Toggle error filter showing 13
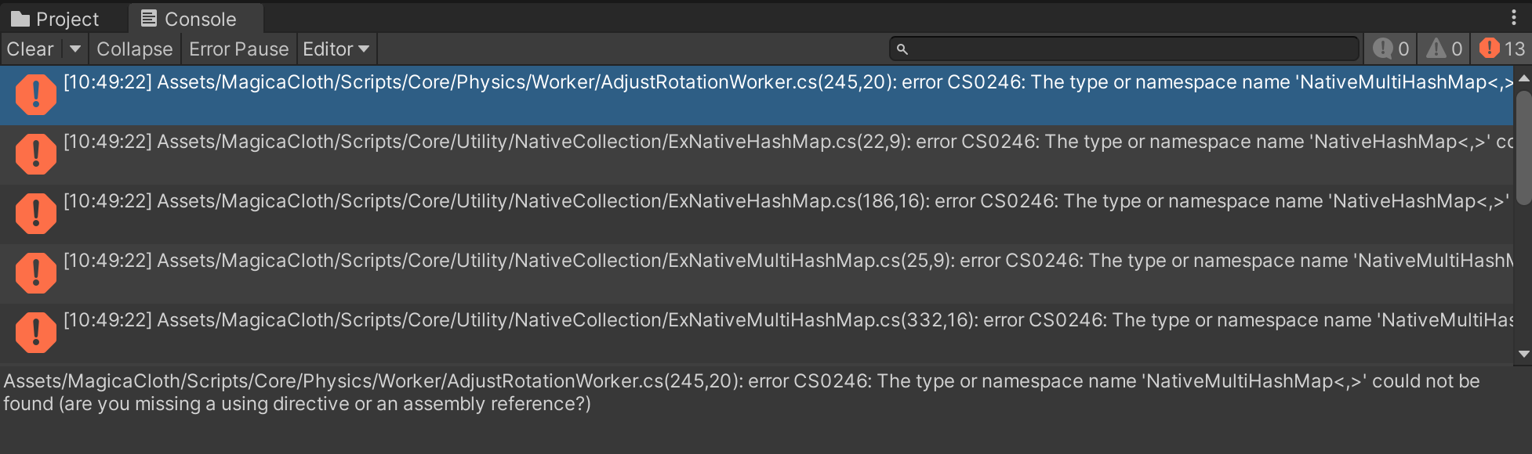 pos(1501,49)
